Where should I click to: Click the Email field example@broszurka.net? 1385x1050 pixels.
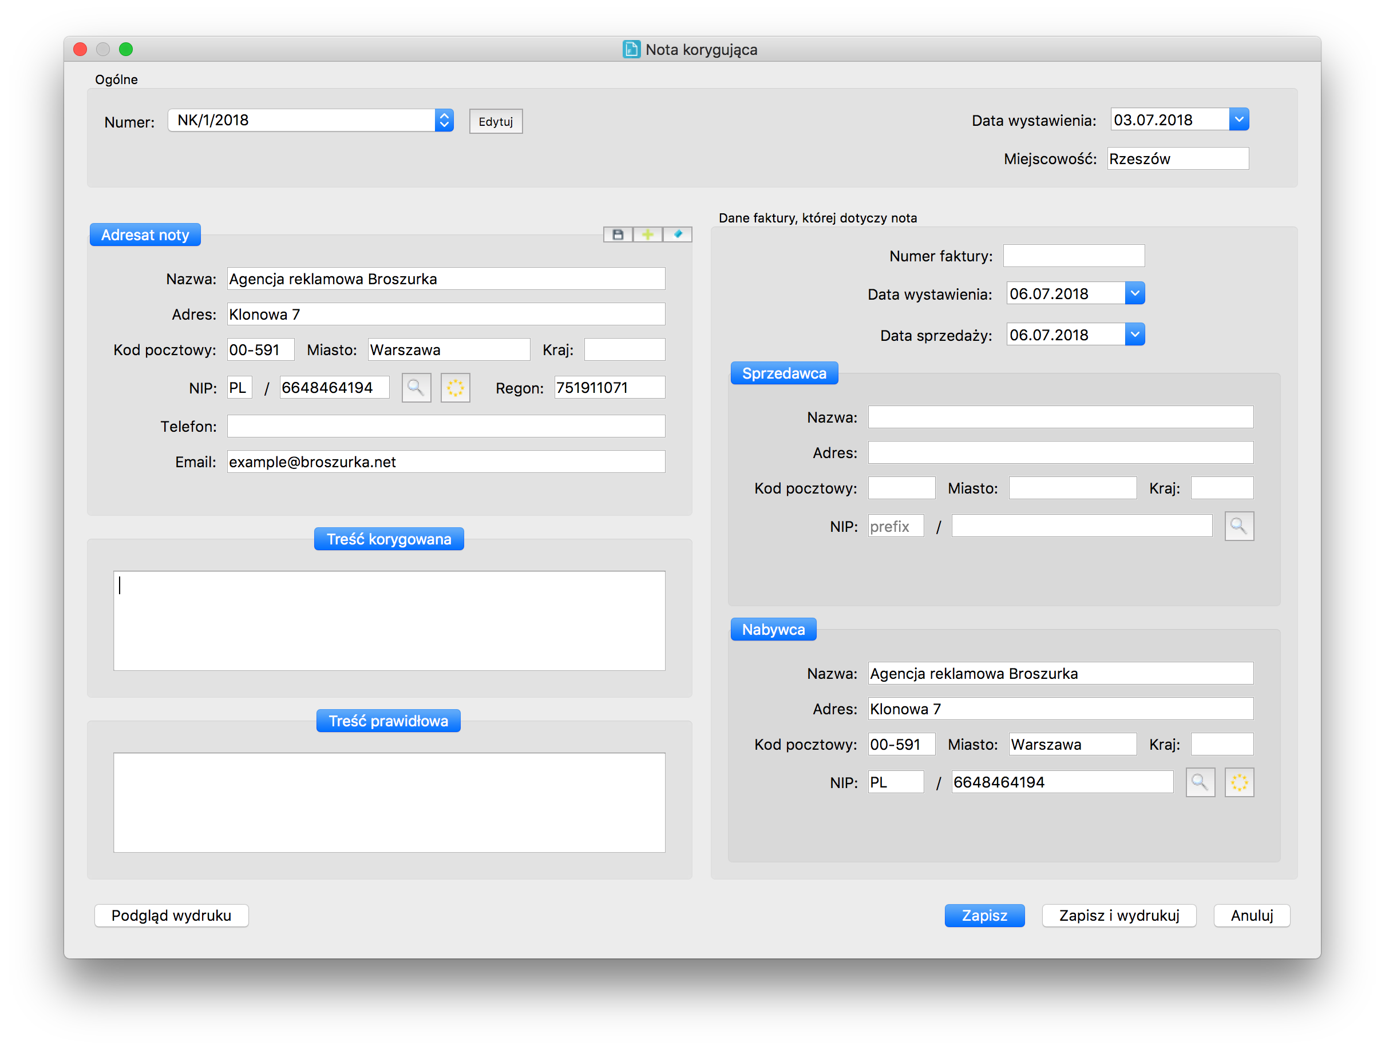tap(446, 462)
